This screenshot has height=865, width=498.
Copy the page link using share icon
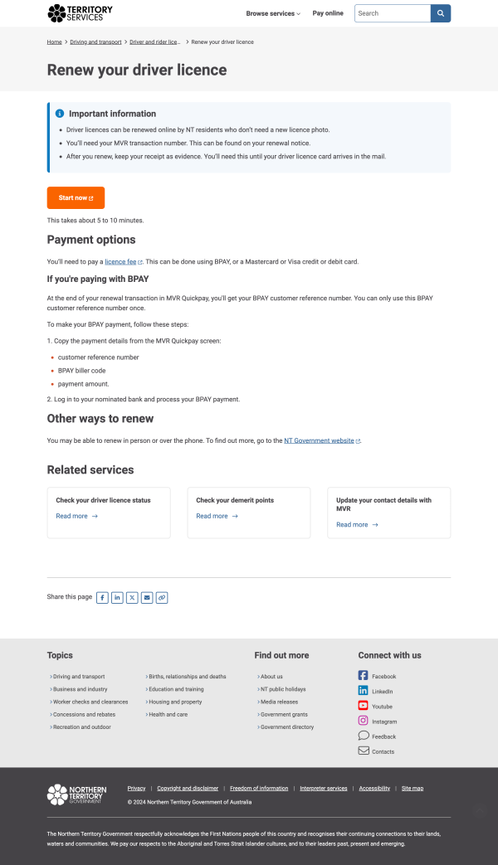coord(162,597)
